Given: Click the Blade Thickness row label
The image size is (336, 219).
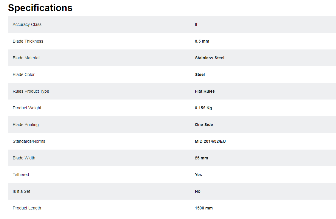Looking at the screenshot, I should click(28, 41).
